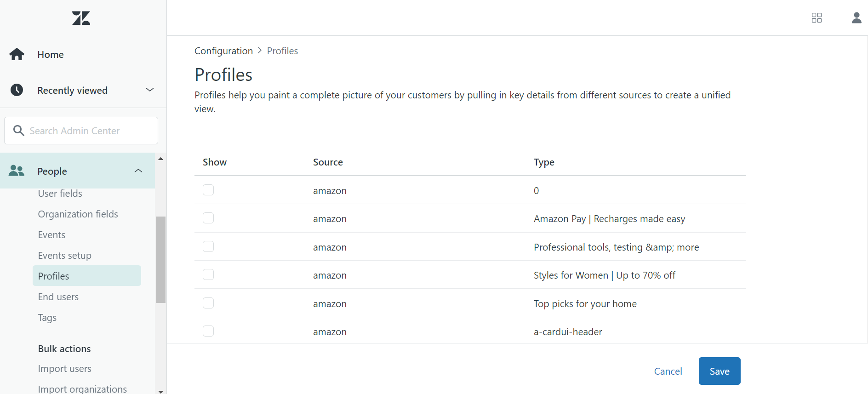
Task: Check the Amazon Pay Recharges row checkbox
Action: (x=208, y=218)
